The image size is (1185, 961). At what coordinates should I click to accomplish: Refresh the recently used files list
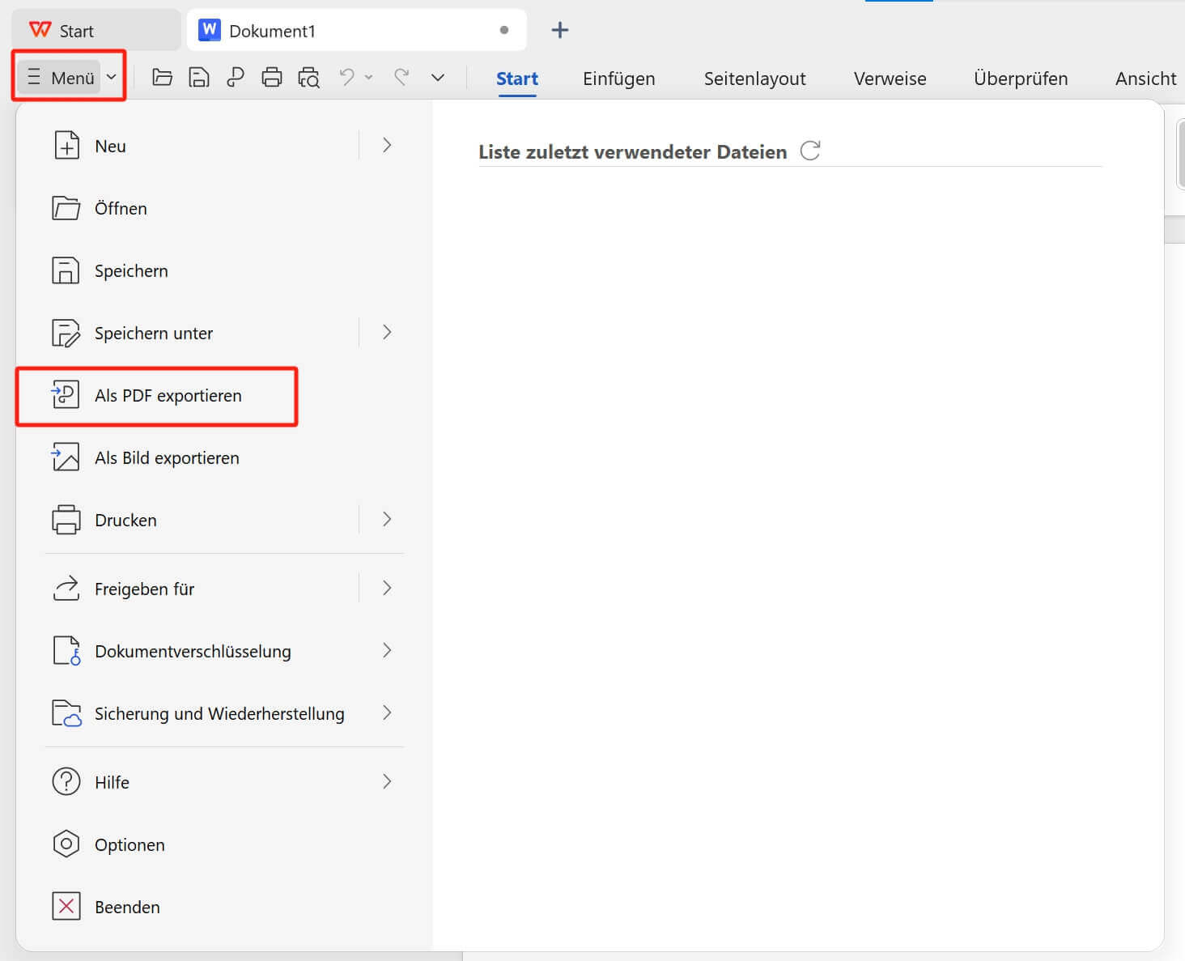[x=810, y=151]
